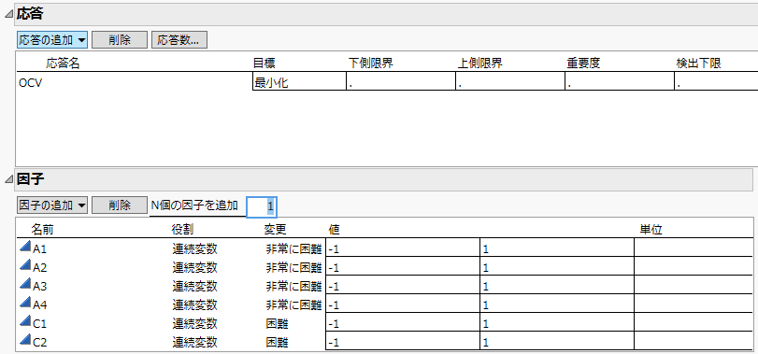Viewport: 758px width, 354px height.
Task: Change the 非常に困難 setting for A3
Action: [x=293, y=286]
